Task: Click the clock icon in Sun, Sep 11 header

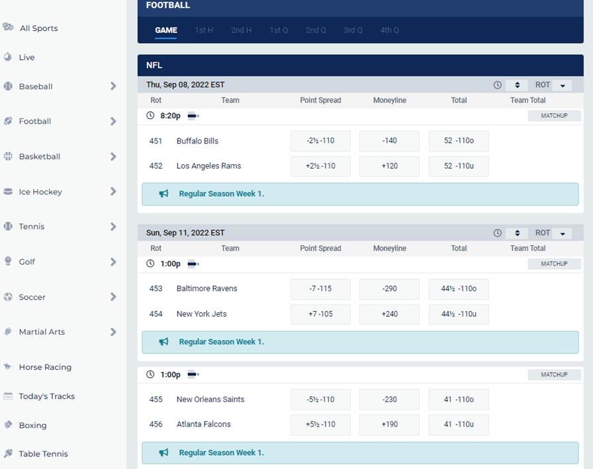Action: click(497, 234)
